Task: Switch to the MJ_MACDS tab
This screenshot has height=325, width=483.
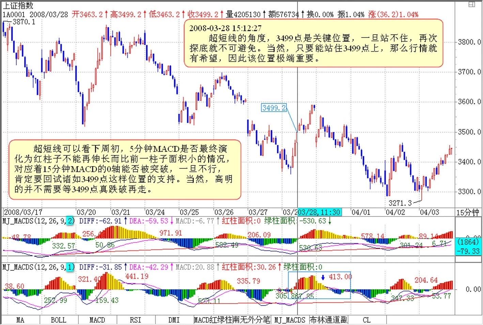Action: click(x=290, y=320)
